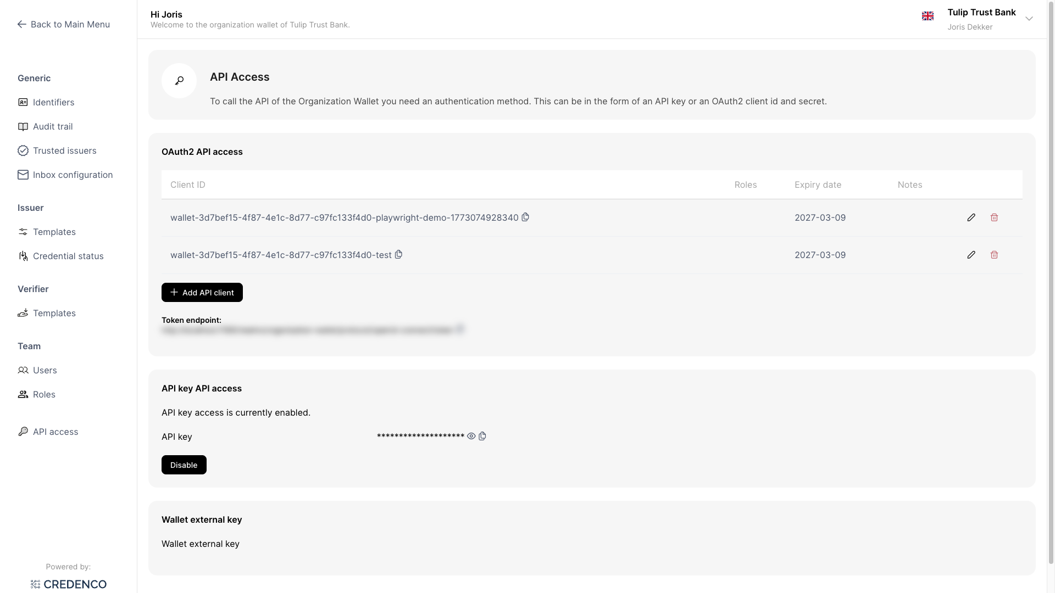The height and width of the screenshot is (593, 1055).
Task: Copy the playwright-demo client ID
Action: coord(525,217)
